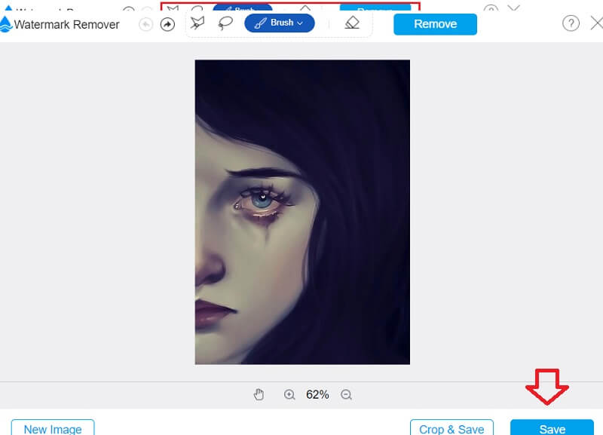603x435 pixels.
Task: Zoom in with the plus magnifier
Action: point(289,394)
